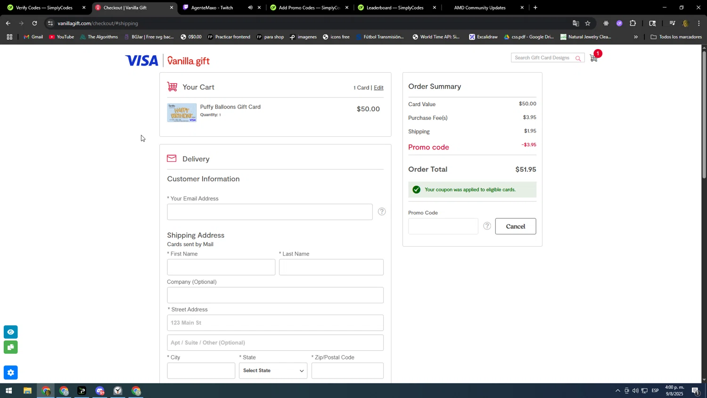
Task: Click the search magnifier in gift card search
Action: [578, 58]
